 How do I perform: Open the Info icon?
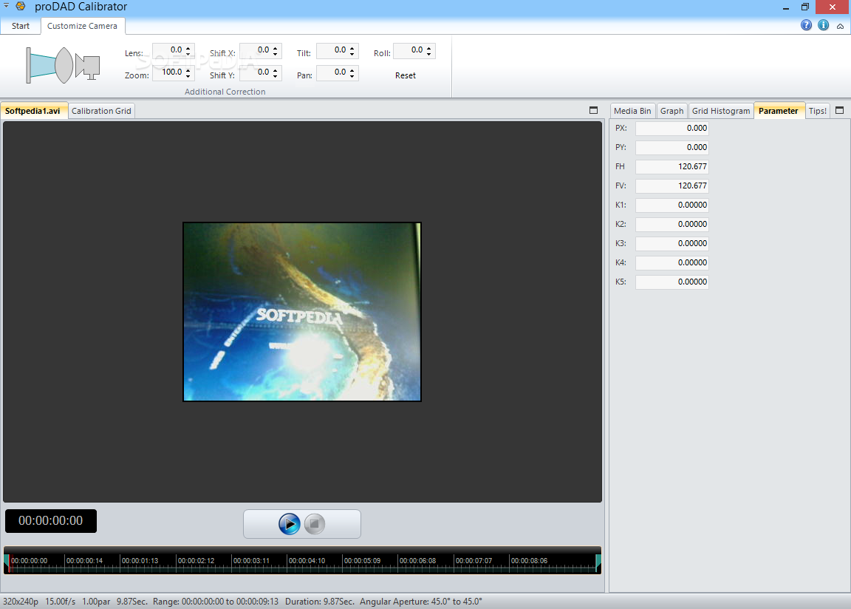pos(824,25)
